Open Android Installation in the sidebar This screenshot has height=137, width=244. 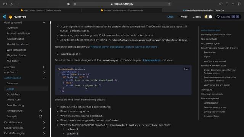coord(18,33)
